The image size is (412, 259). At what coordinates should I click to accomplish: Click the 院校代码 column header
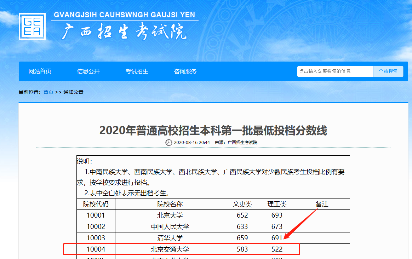click(x=96, y=204)
